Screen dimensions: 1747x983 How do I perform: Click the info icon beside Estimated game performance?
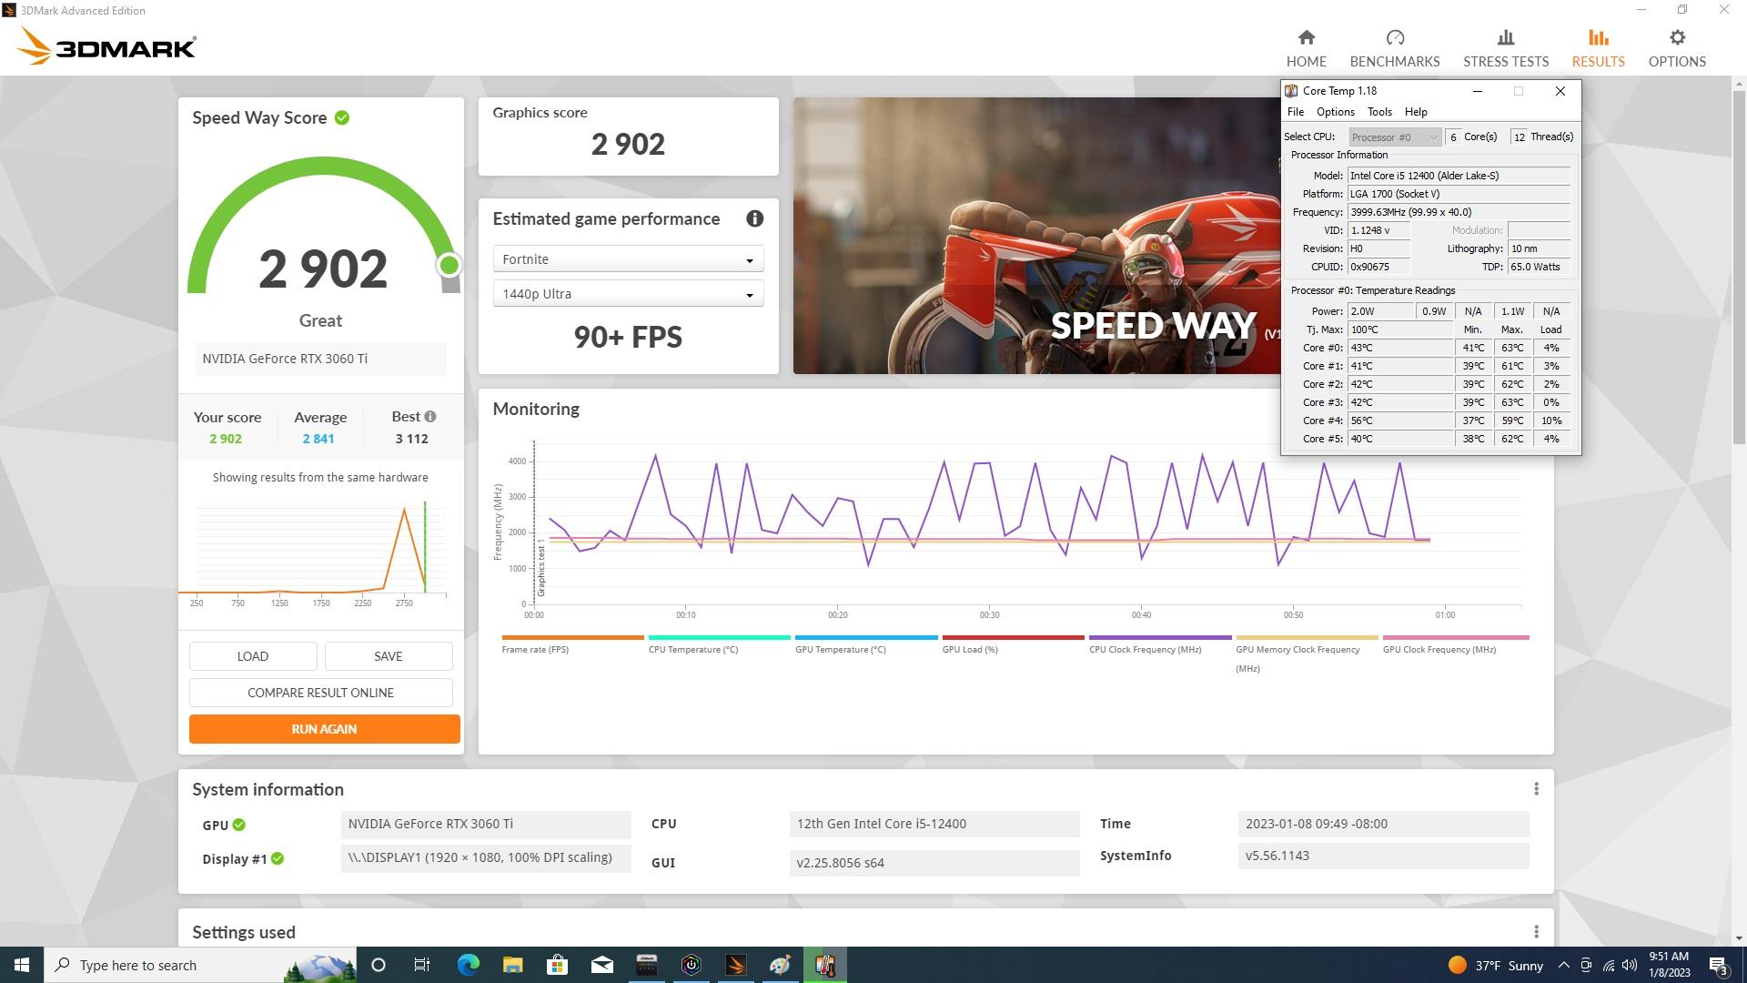[x=754, y=218]
